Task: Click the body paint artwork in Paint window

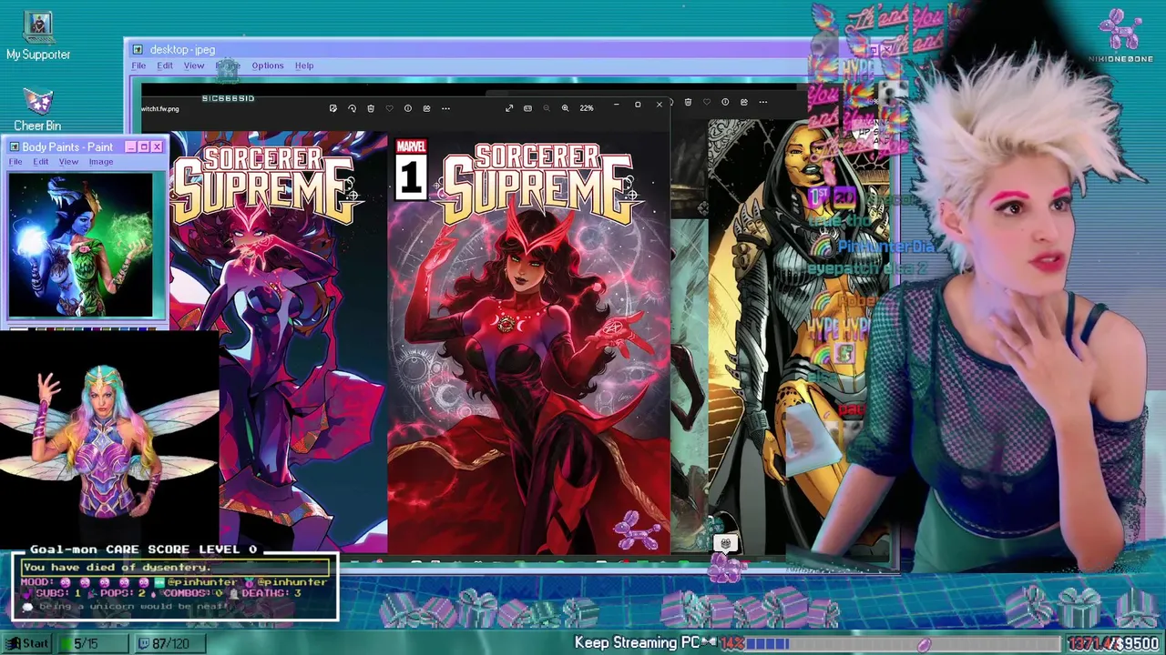Action: coord(81,245)
